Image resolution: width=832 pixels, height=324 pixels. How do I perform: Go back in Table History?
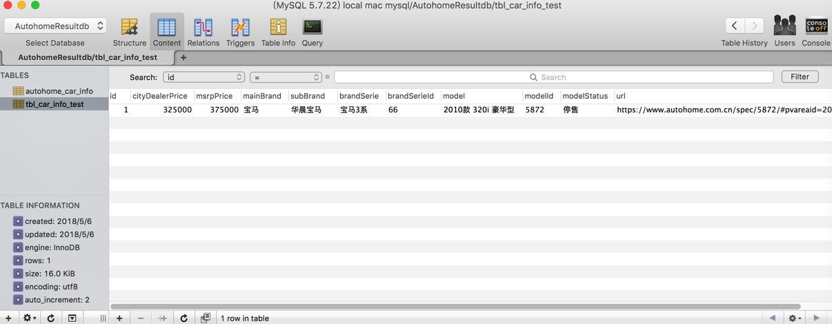(735, 26)
